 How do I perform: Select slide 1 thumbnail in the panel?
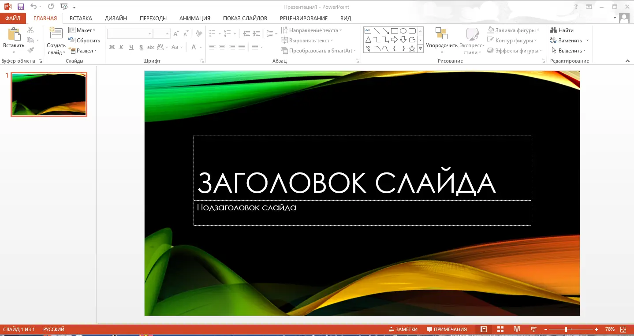click(48, 94)
